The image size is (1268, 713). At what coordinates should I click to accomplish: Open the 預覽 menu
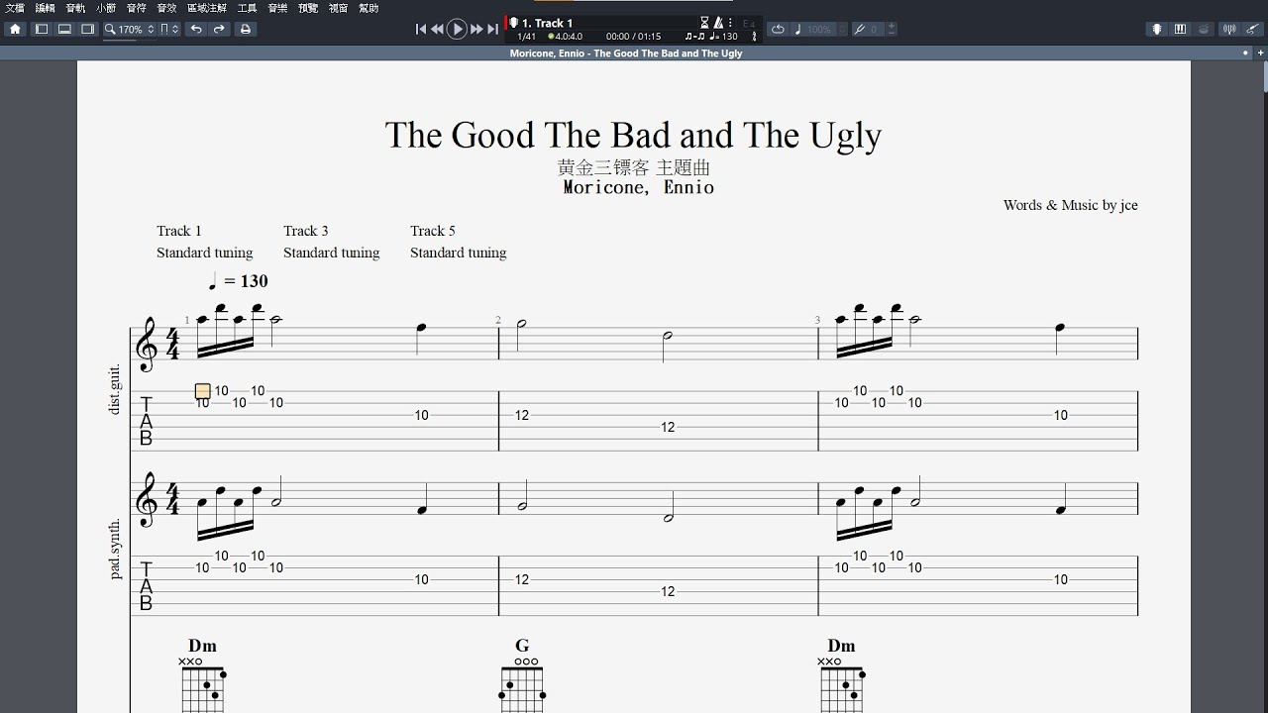coord(308,8)
